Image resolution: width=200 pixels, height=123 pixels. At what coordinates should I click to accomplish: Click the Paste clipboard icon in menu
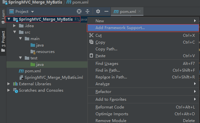91,55
